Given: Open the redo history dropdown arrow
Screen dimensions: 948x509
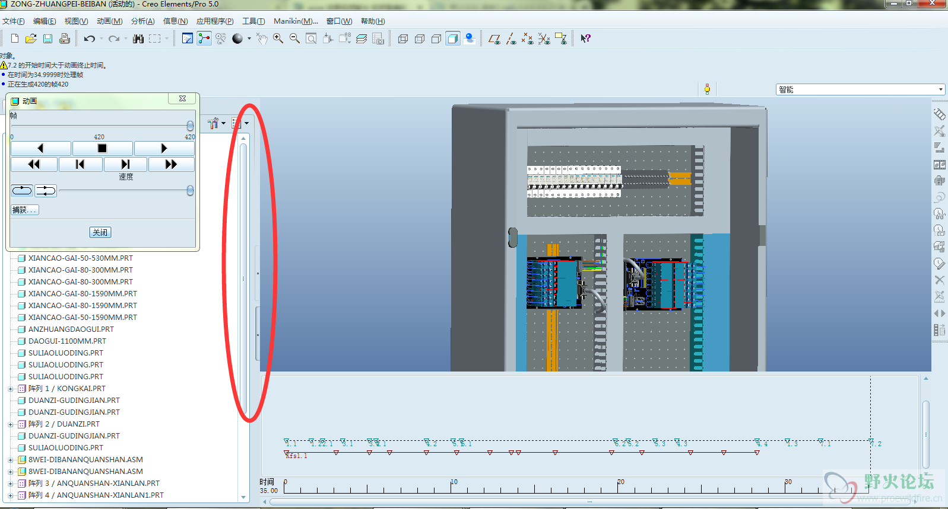Looking at the screenshot, I should (126, 39).
